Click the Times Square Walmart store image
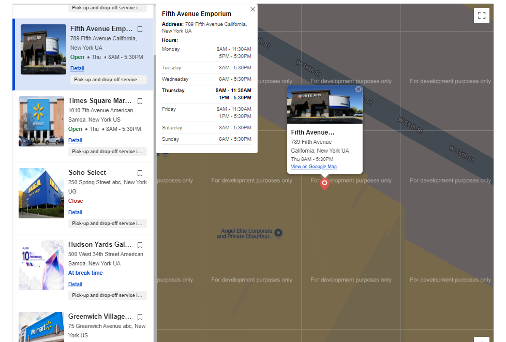 pyautogui.click(x=41, y=121)
